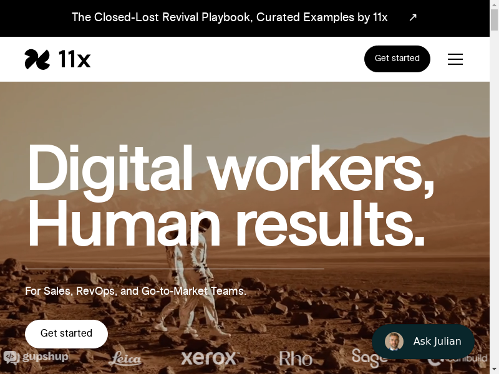The height and width of the screenshot is (374, 499).
Task: Click the page scrollbar thumb
Action: [494, 20]
